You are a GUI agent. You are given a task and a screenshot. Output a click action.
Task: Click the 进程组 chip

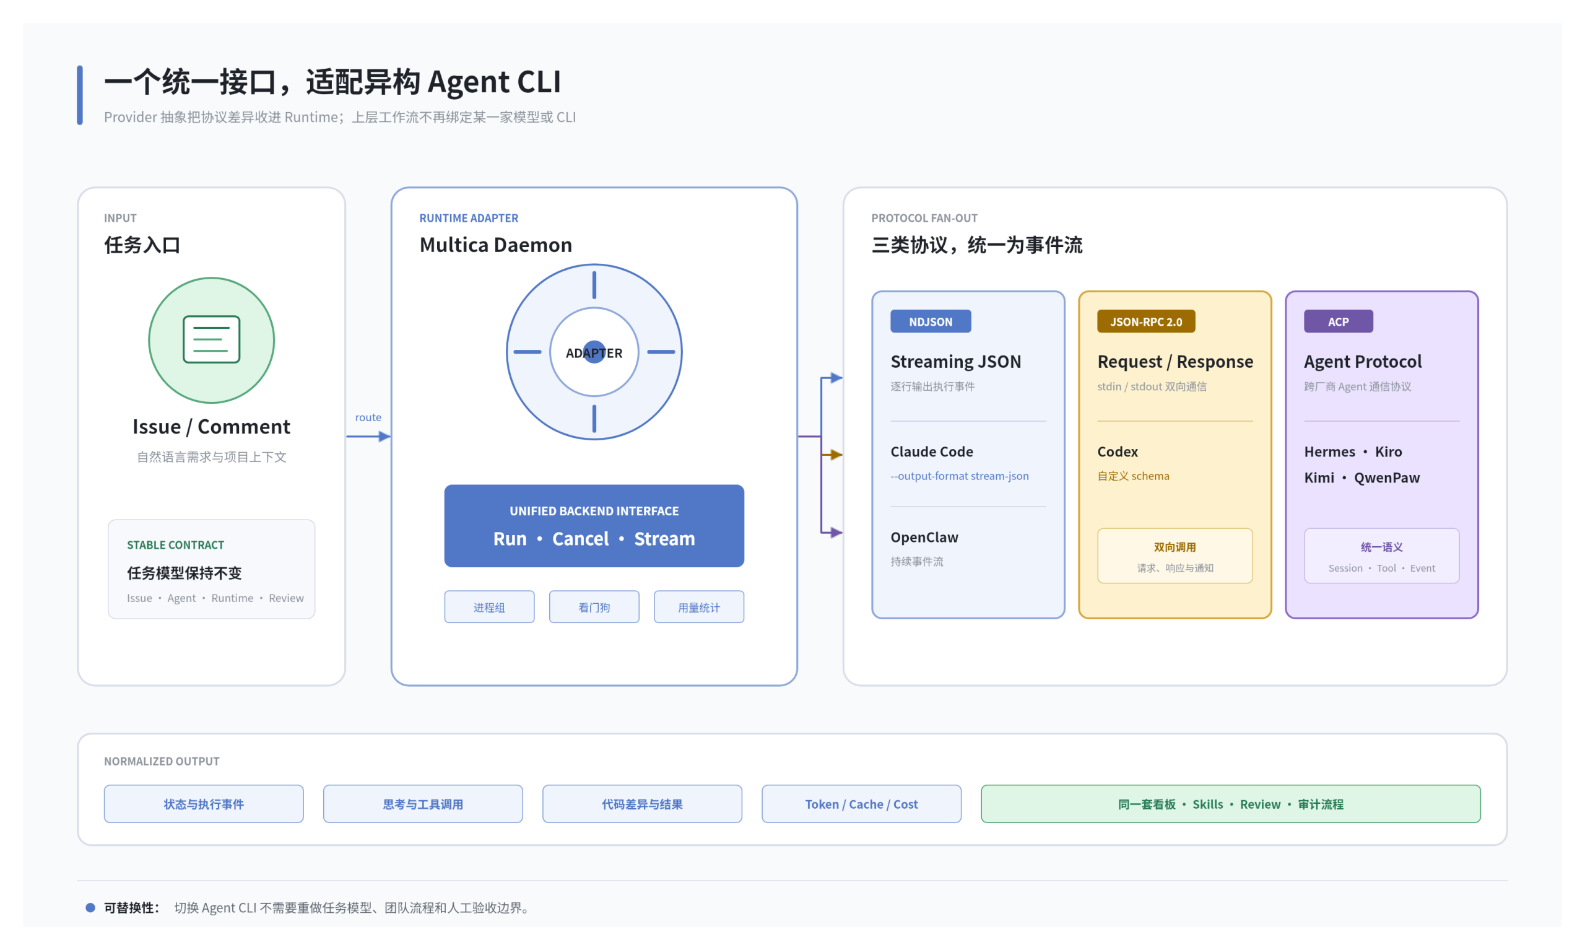(489, 607)
